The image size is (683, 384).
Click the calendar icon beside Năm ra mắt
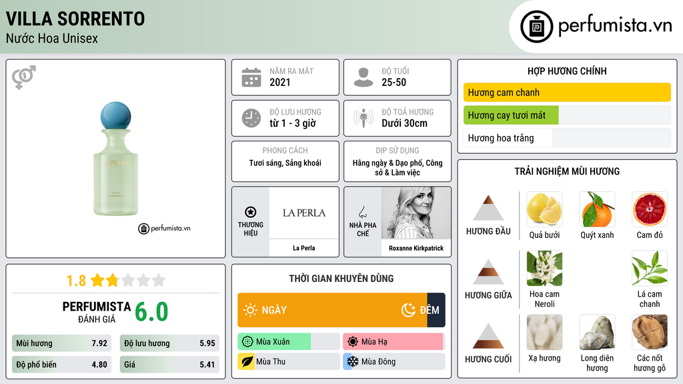[x=251, y=77]
